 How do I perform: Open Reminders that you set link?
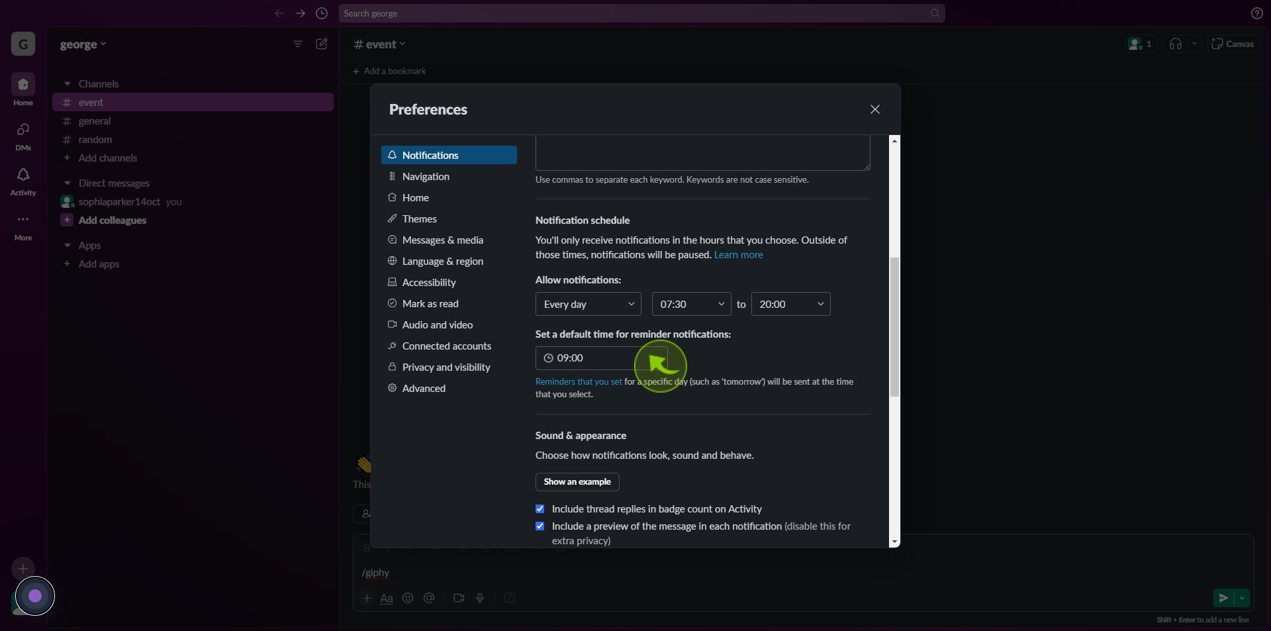579,382
